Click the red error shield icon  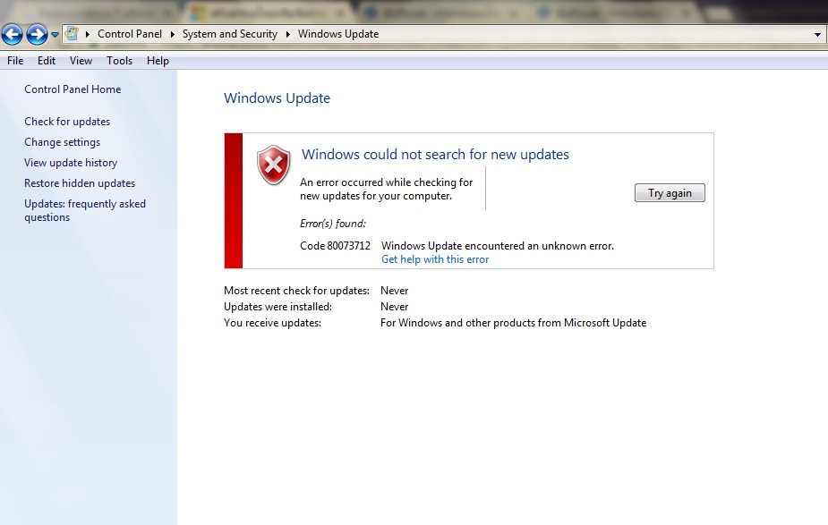[274, 165]
